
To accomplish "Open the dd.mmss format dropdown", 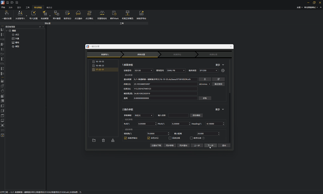I will (204, 84).
